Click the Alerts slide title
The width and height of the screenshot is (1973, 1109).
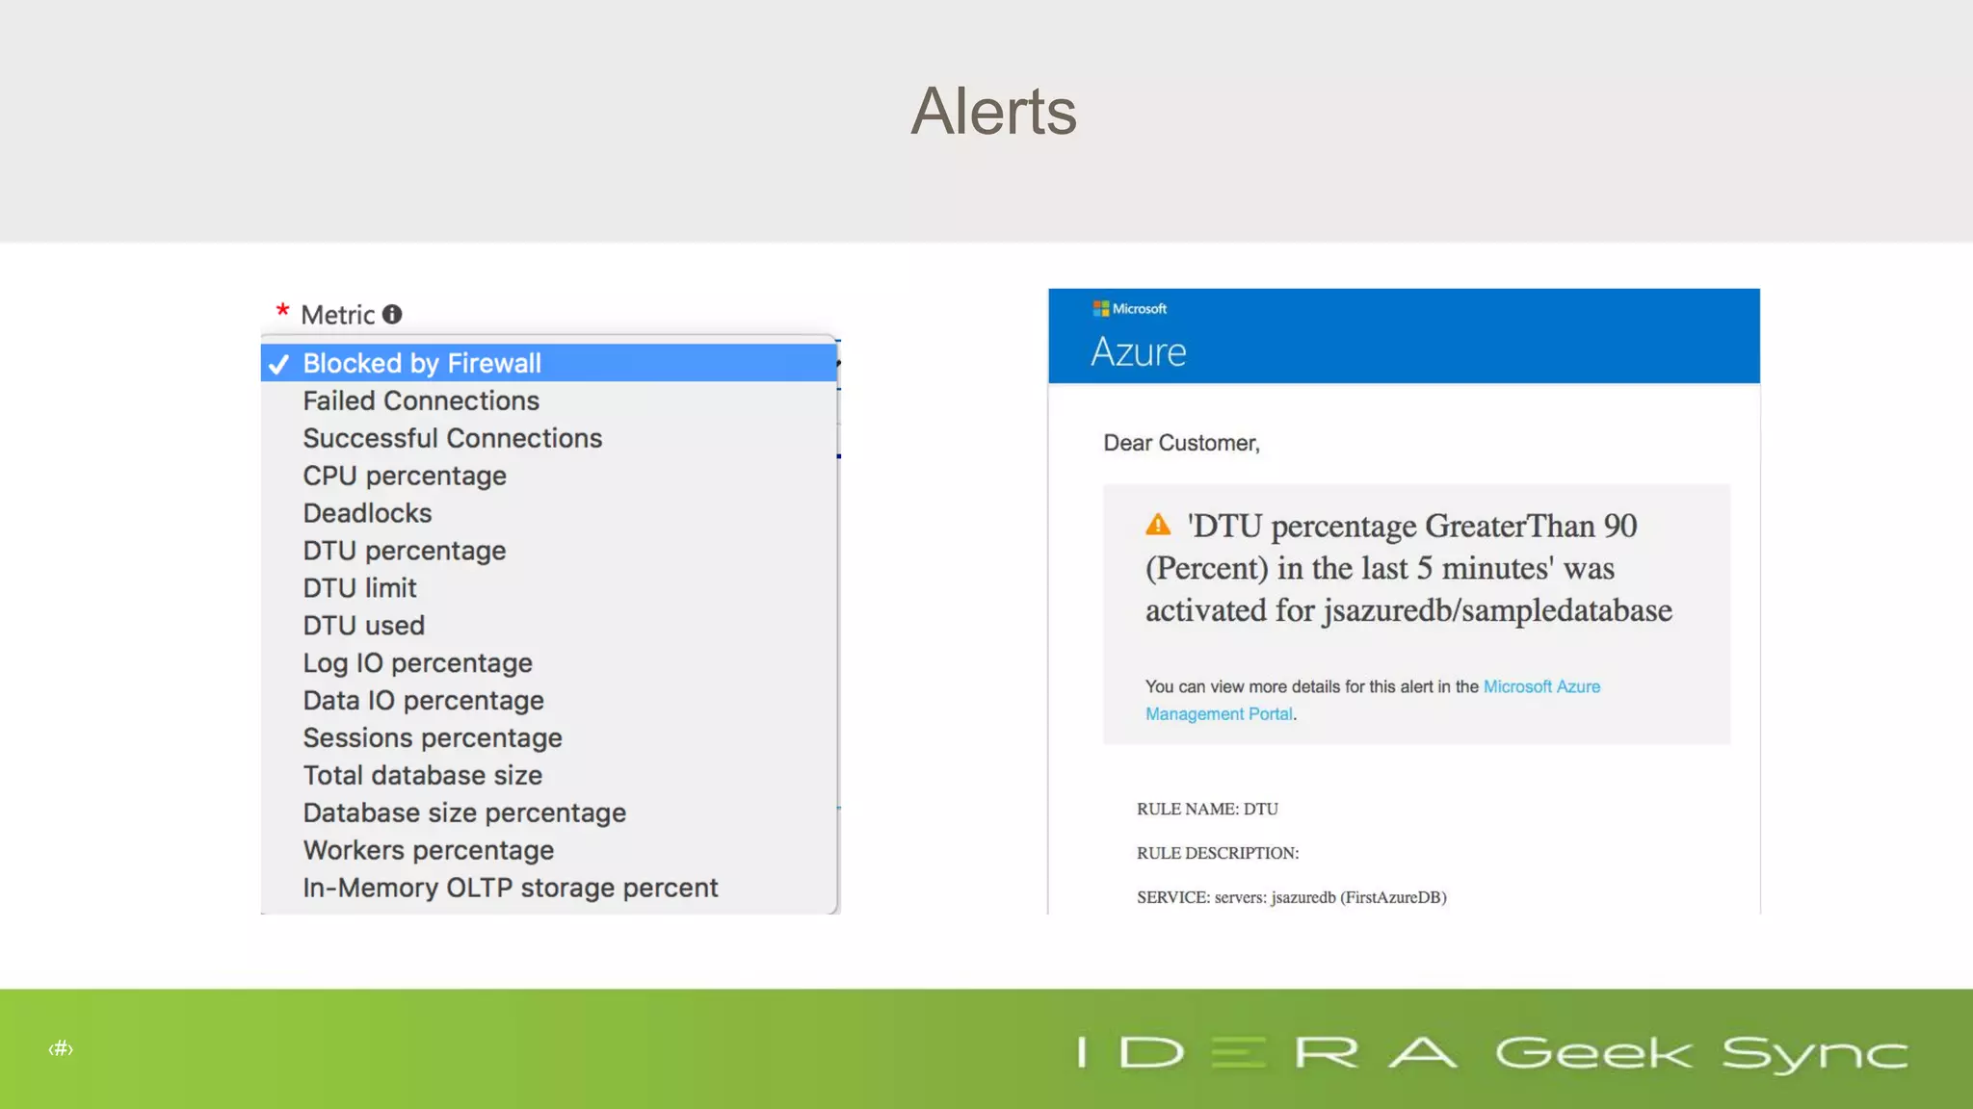(x=993, y=112)
